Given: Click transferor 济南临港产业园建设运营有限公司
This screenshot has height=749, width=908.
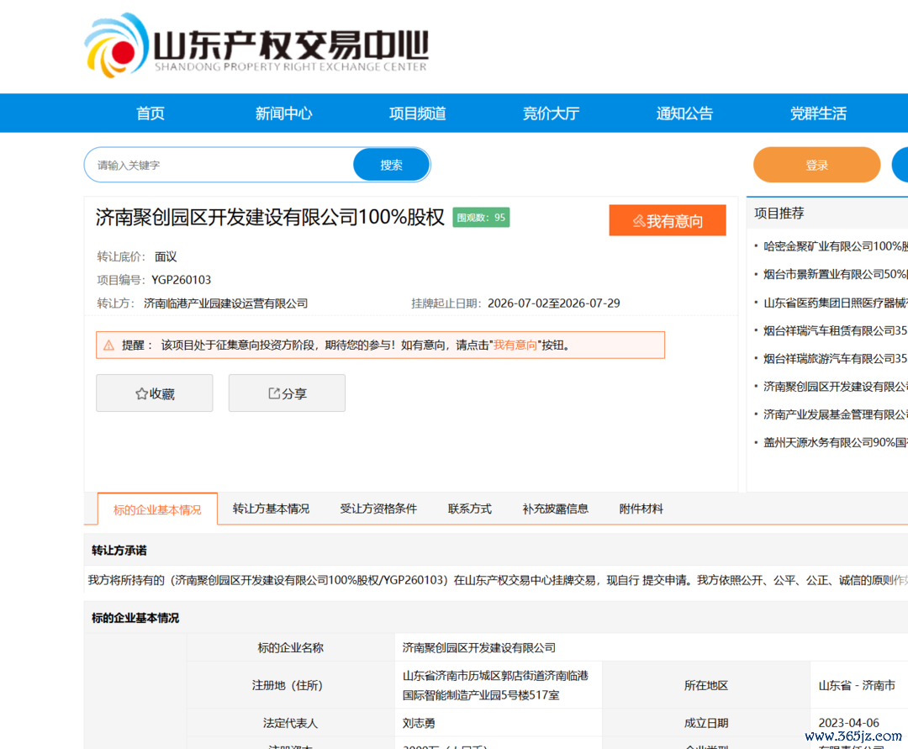Looking at the screenshot, I should (x=226, y=303).
